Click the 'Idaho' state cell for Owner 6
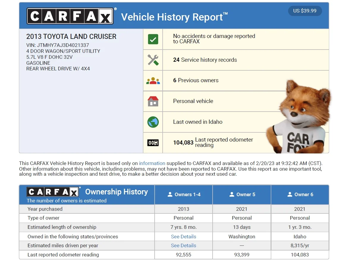Image resolution: width=347 pixels, height=260 pixels. 300,237
